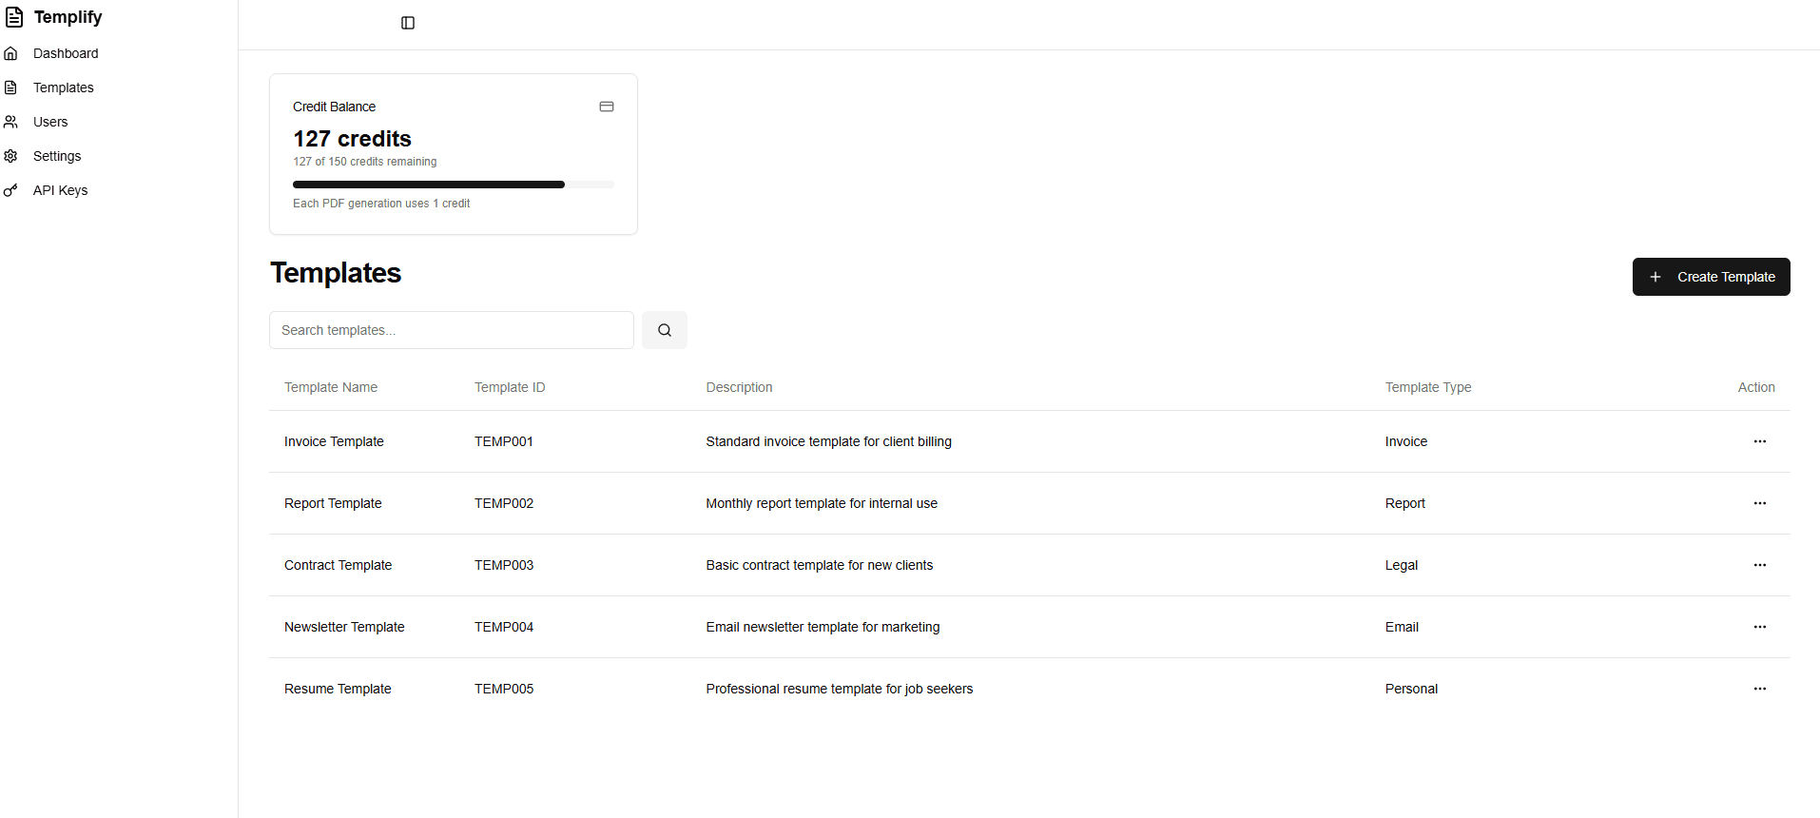Click the credit card icon in Credit Balance
The image size is (1820, 818).
pos(607,107)
